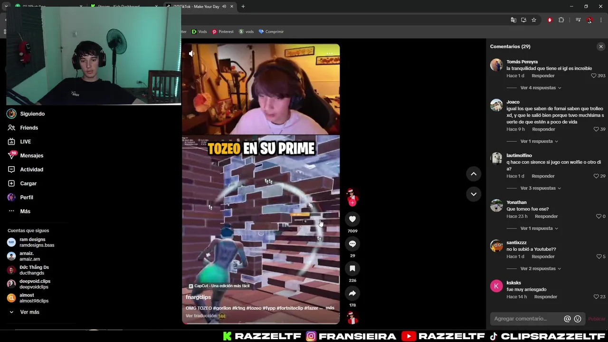
Task: Go to previous video with up arrow
Action: click(474, 174)
